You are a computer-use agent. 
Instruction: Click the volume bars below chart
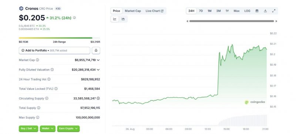243,120
